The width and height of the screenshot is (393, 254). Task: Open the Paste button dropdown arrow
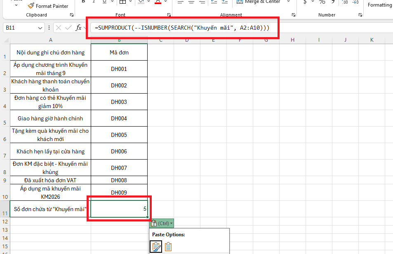click(x=16, y=5)
